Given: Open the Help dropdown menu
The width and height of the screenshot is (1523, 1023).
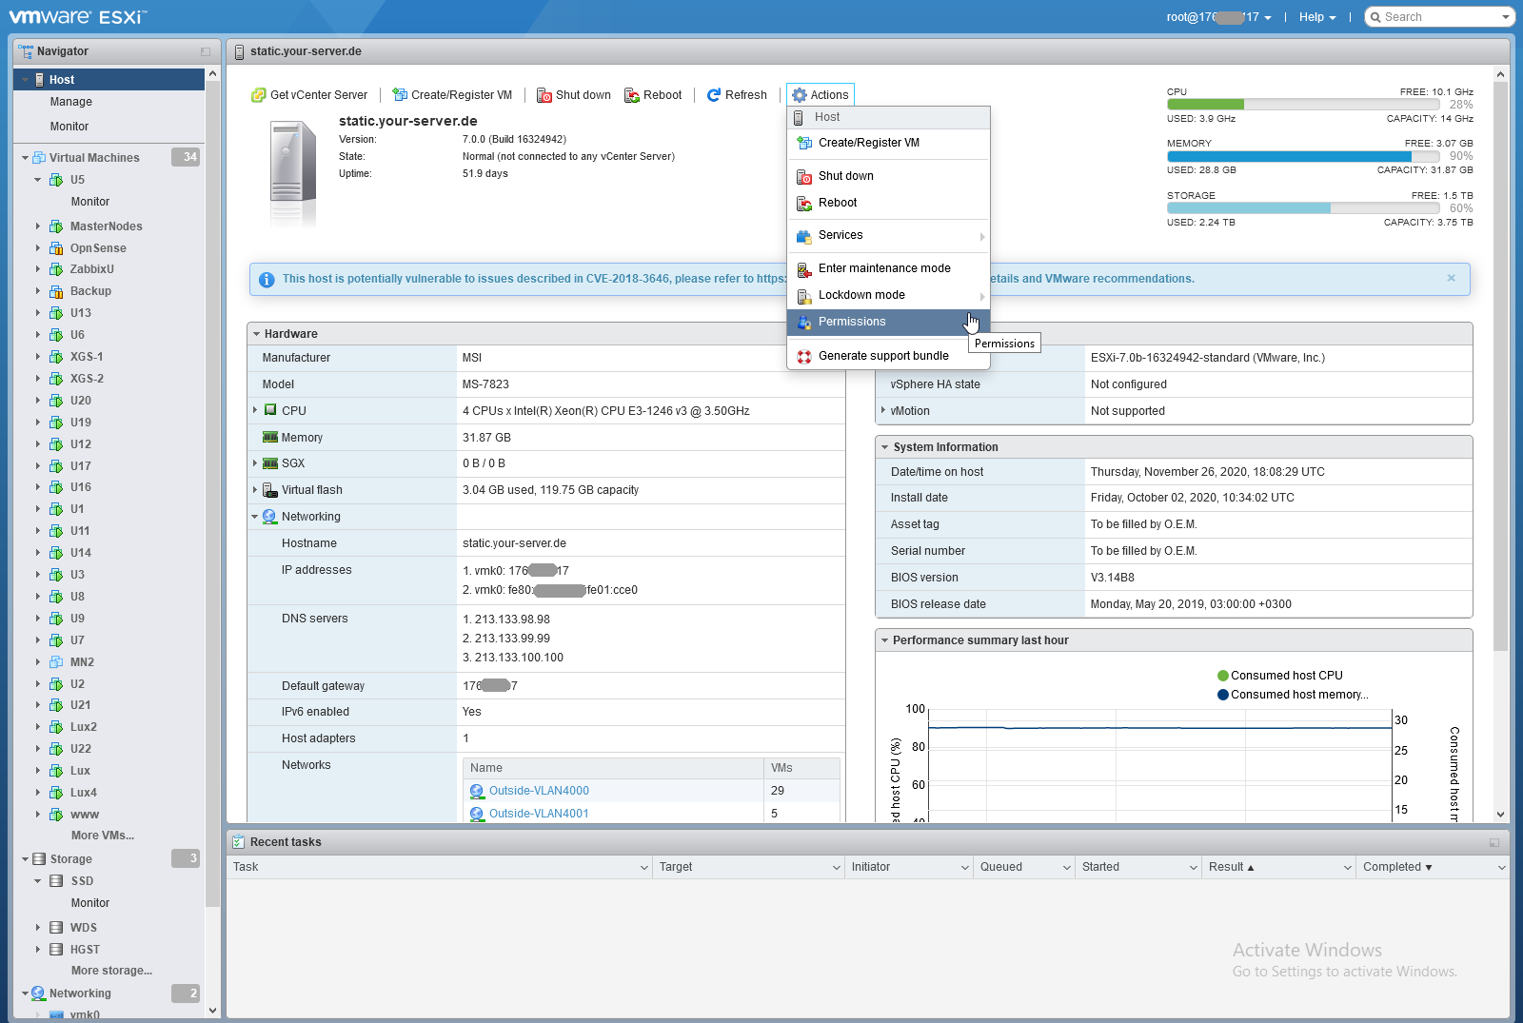Looking at the screenshot, I should coord(1317,17).
